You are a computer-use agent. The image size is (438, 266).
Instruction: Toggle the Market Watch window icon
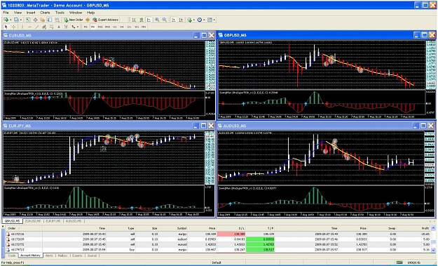pyautogui.click(x=28, y=20)
